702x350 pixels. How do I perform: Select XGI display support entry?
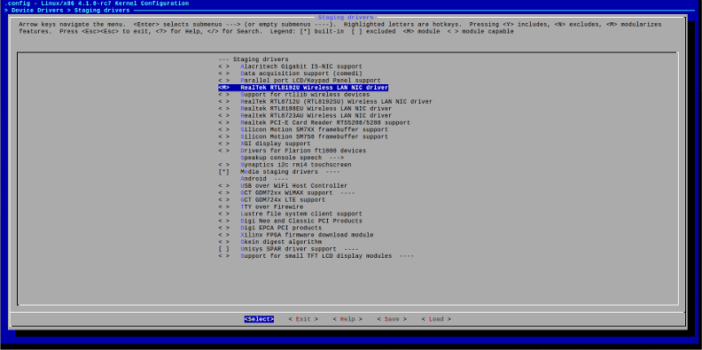click(264, 144)
